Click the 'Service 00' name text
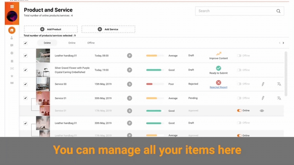Image resolution: width=294 pixels, height=165 pixels. tap(61, 84)
